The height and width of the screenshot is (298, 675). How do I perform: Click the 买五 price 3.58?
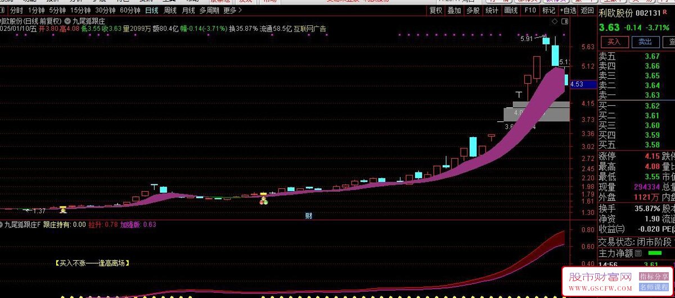click(x=652, y=145)
